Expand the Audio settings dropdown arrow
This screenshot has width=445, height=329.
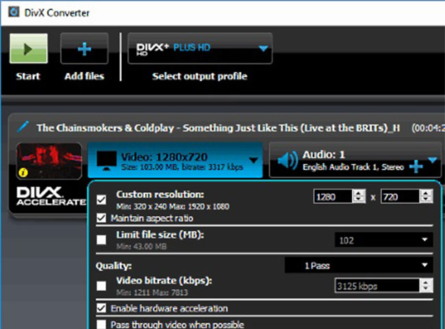click(x=433, y=161)
